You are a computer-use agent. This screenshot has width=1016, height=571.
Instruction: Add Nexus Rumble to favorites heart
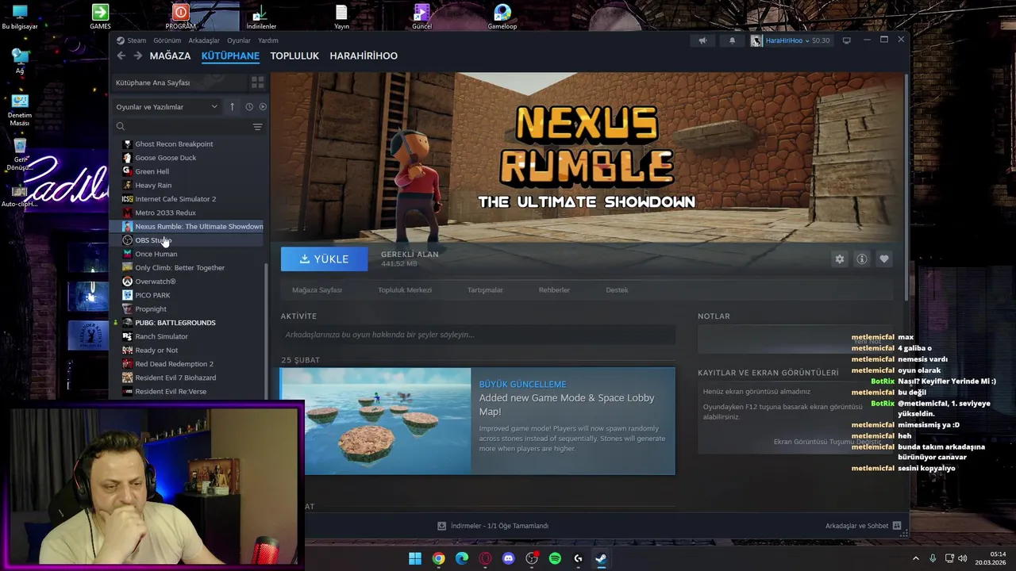pos(883,259)
